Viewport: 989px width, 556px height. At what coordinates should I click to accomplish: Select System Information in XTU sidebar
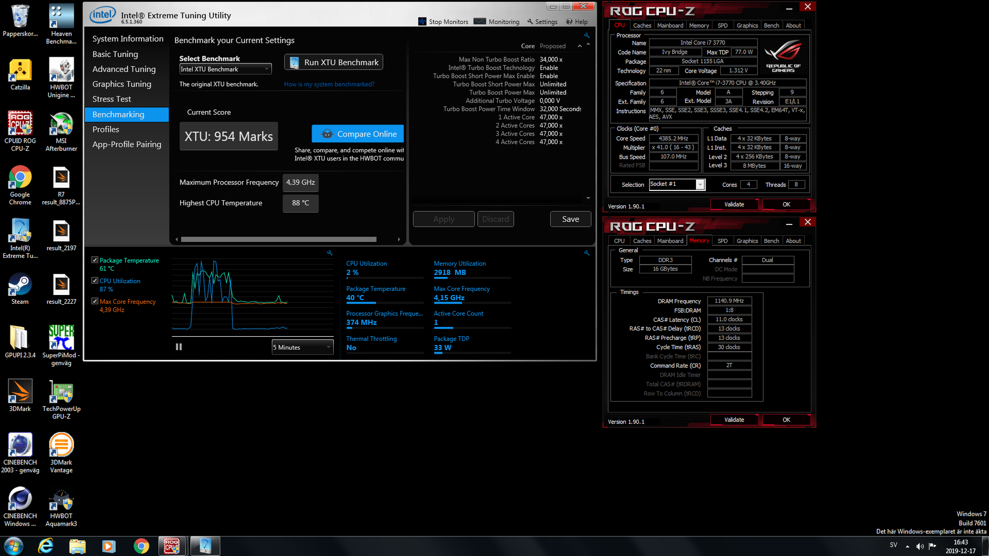(128, 39)
